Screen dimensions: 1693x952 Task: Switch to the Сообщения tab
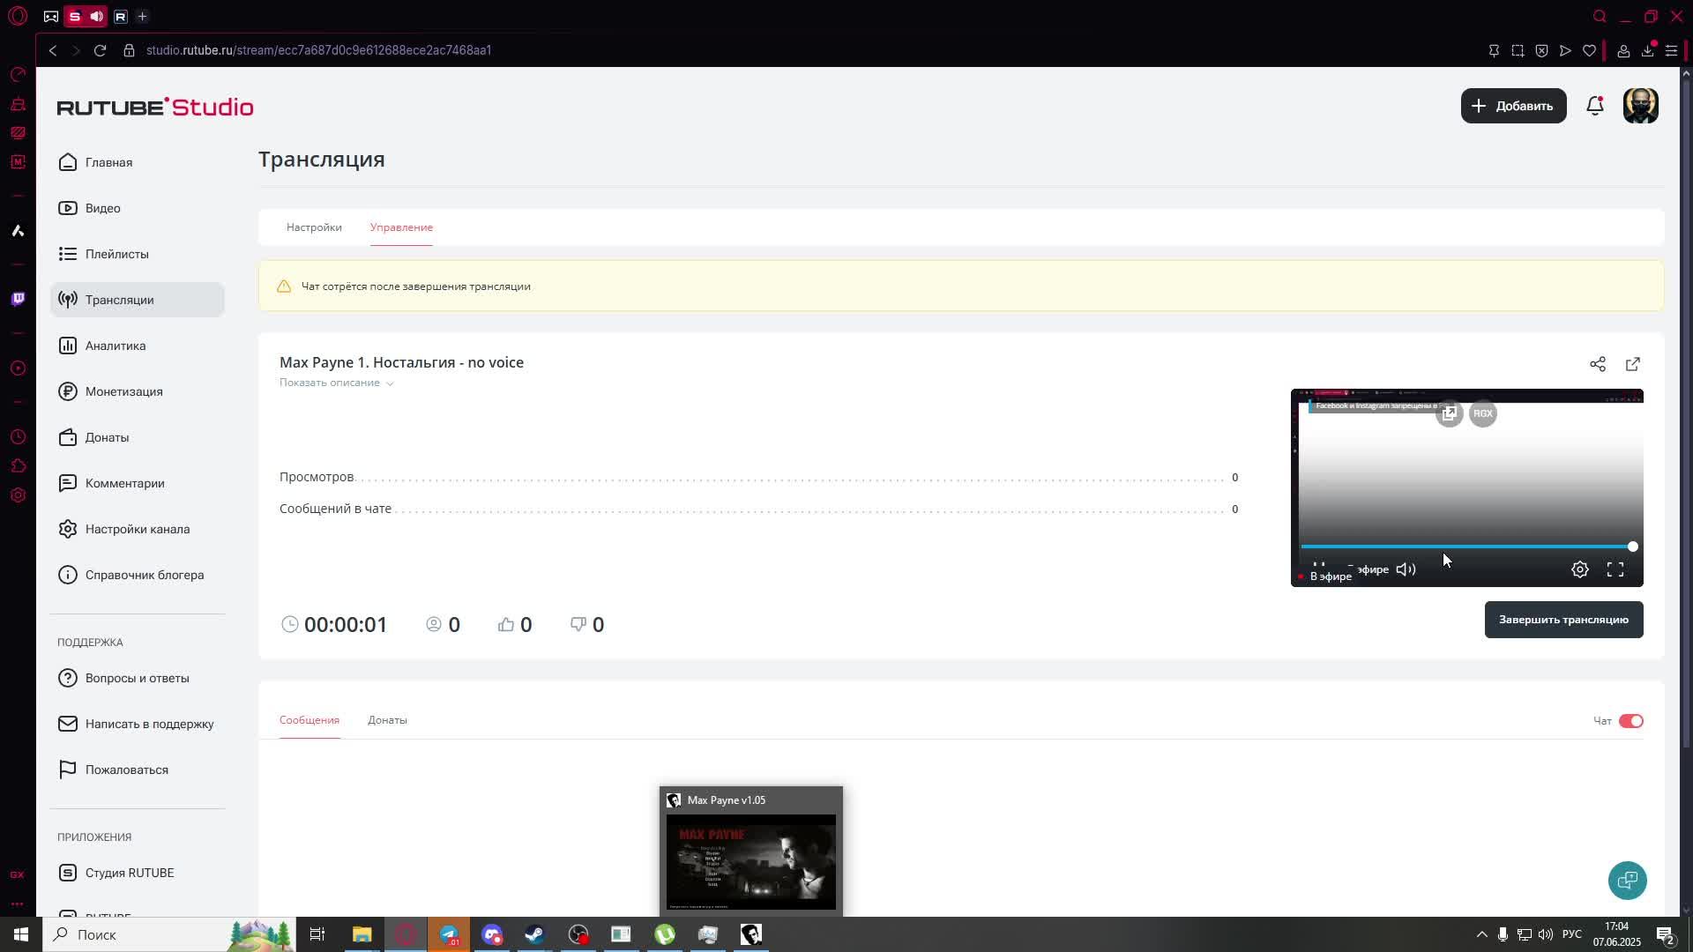coord(310,720)
